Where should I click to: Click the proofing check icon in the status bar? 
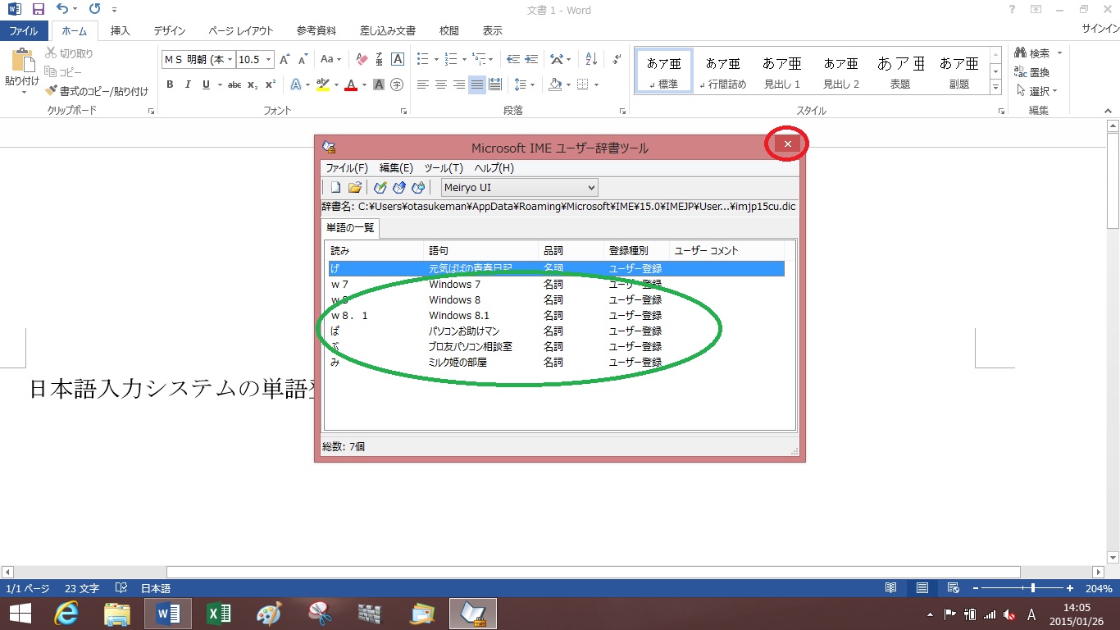click(121, 588)
